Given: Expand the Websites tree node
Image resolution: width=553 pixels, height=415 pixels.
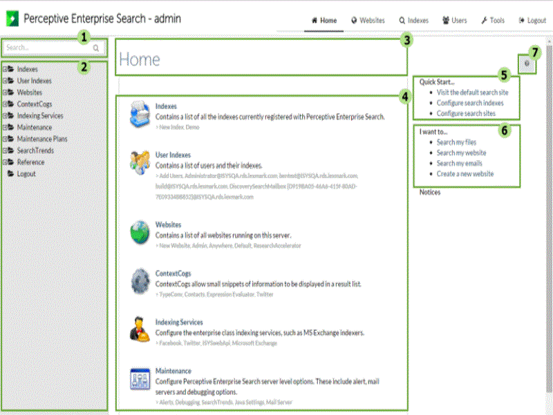Looking at the screenshot, I should pyautogui.click(x=5, y=93).
